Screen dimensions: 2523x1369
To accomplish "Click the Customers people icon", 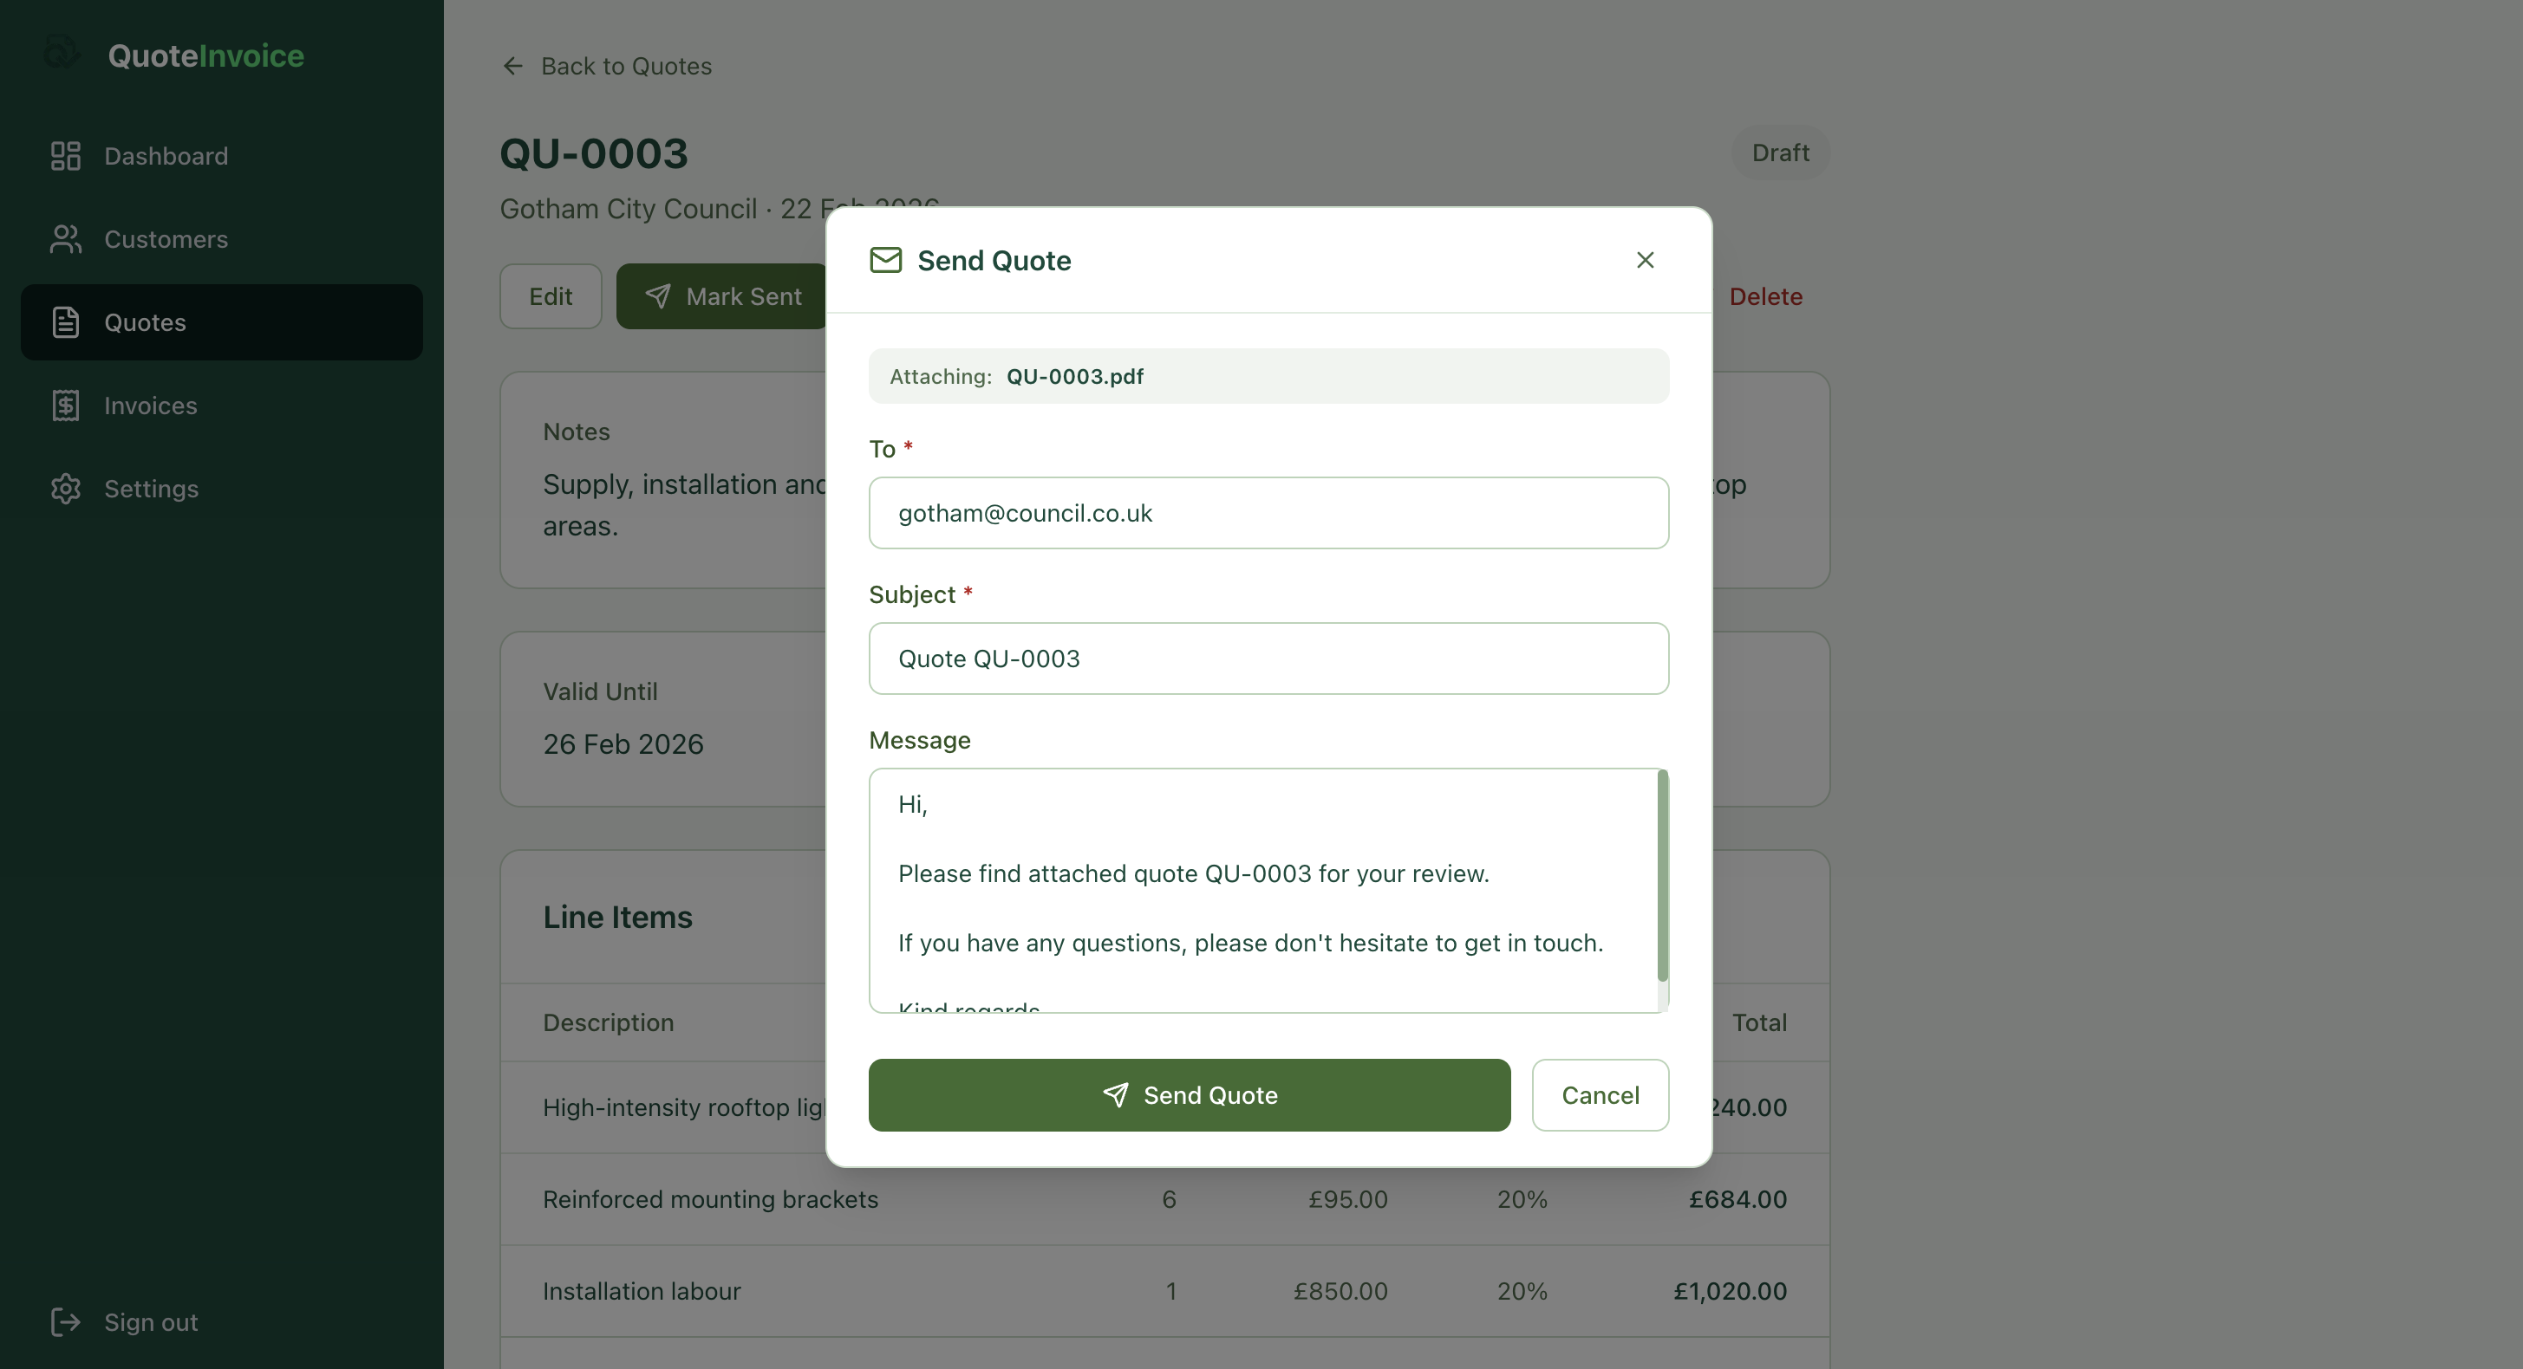I will 66,239.
